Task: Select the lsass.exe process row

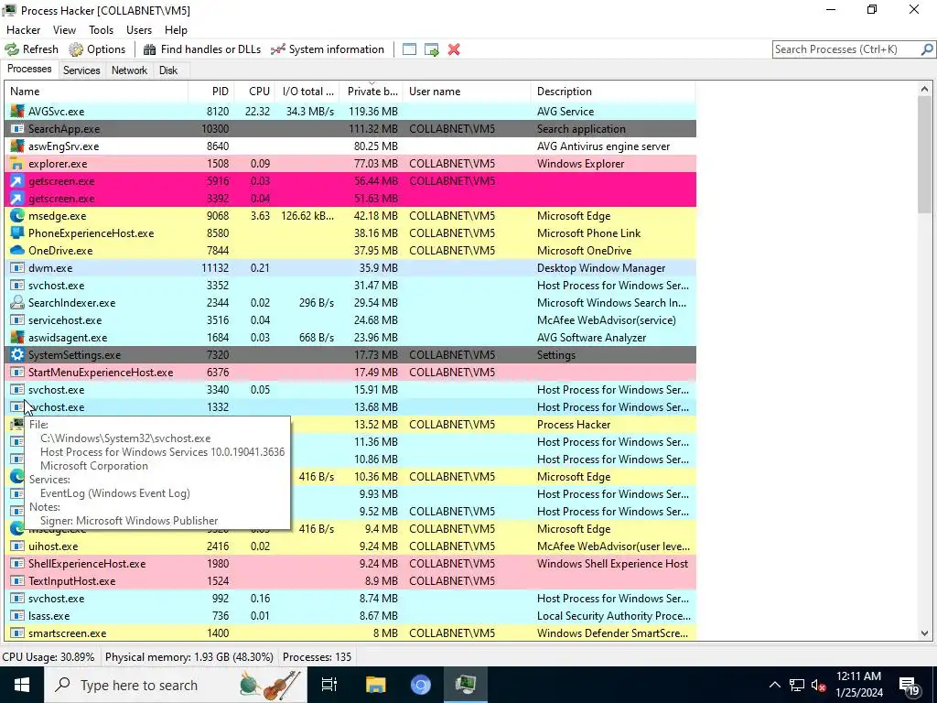Action: coord(350,616)
